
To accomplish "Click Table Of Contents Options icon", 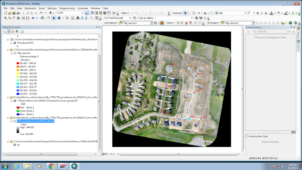I will (22, 31).
